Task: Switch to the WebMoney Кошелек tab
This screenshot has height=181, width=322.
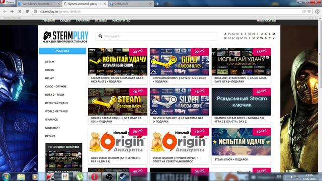Action: [x=39, y=4]
